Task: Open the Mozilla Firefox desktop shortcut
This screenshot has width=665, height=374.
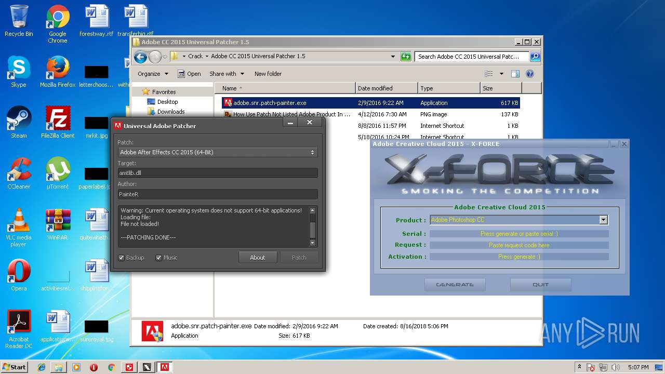Action: pyautogui.click(x=58, y=72)
